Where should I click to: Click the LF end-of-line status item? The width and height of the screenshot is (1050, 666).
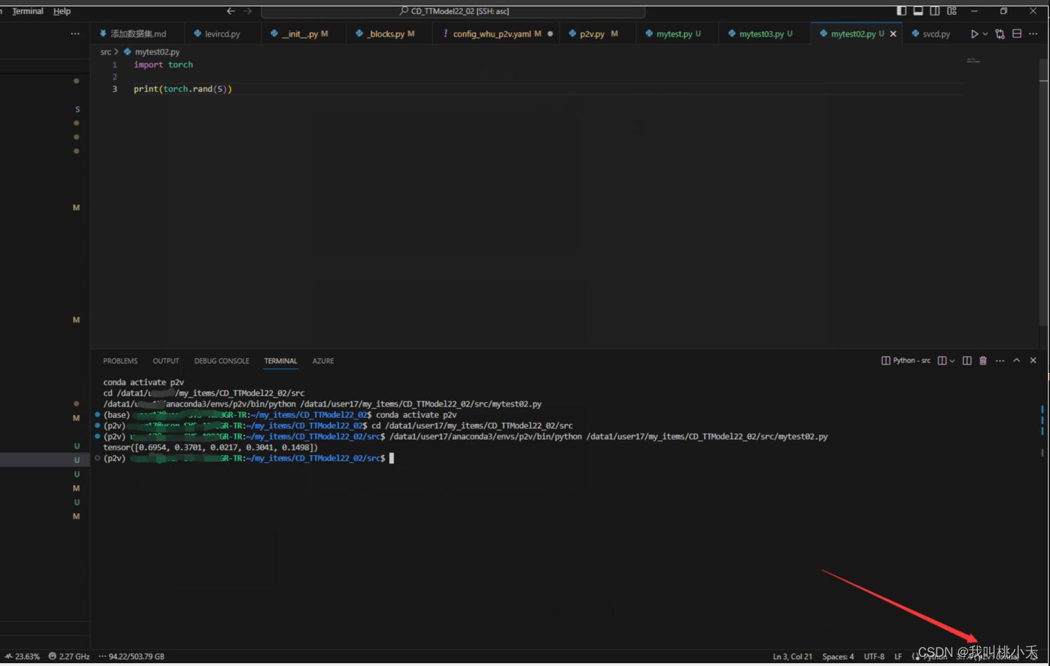tap(898, 657)
